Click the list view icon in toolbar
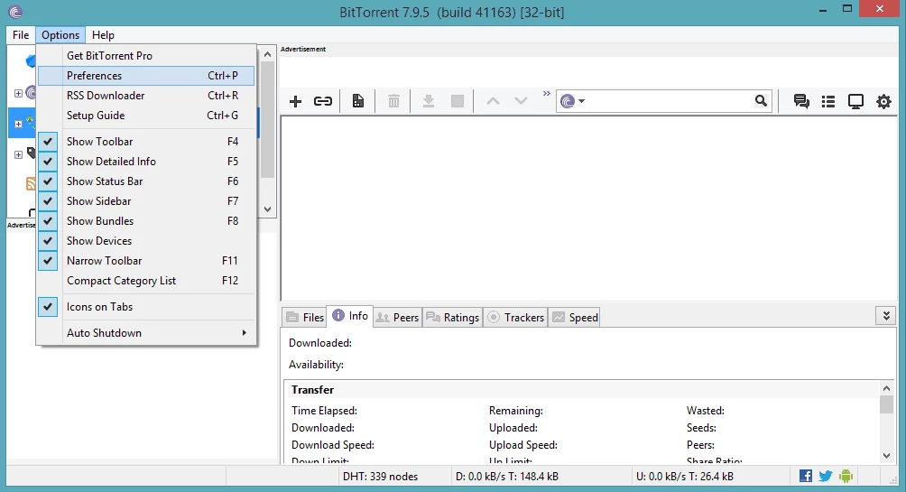Viewport: 906px width, 492px height. (828, 101)
